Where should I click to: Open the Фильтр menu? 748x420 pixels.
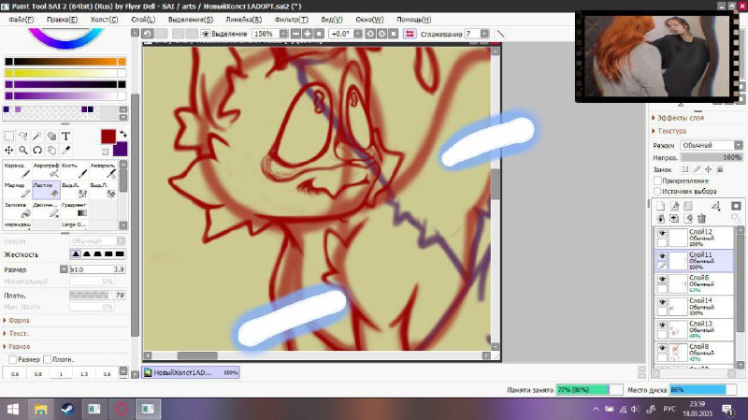click(292, 20)
